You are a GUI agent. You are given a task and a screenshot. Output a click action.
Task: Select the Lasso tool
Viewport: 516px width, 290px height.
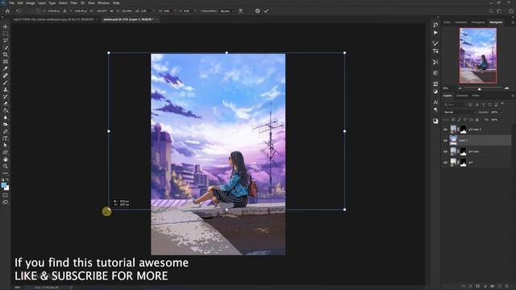click(6, 40)
